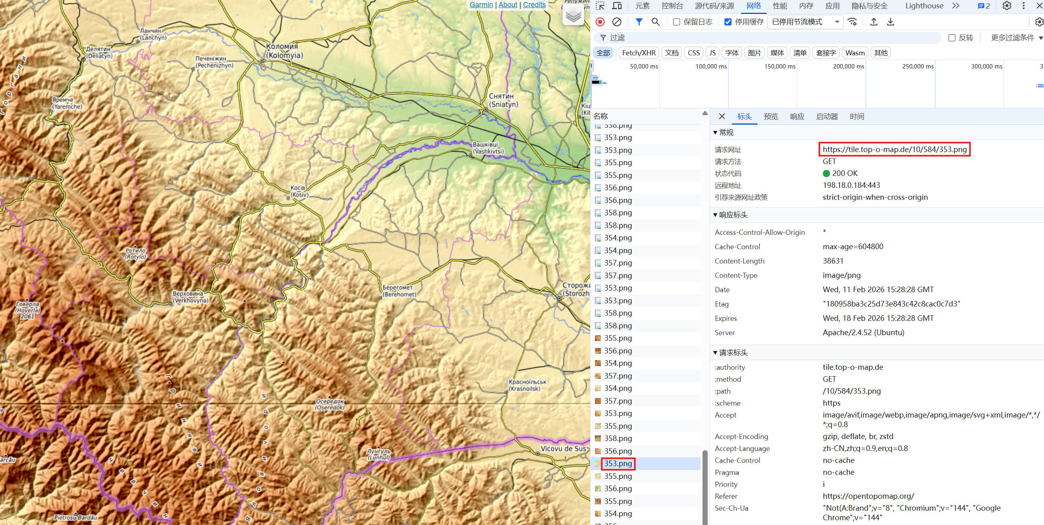Open the Garmin link on map
This screenshot has width=1044, height=525.
(481, 4)
